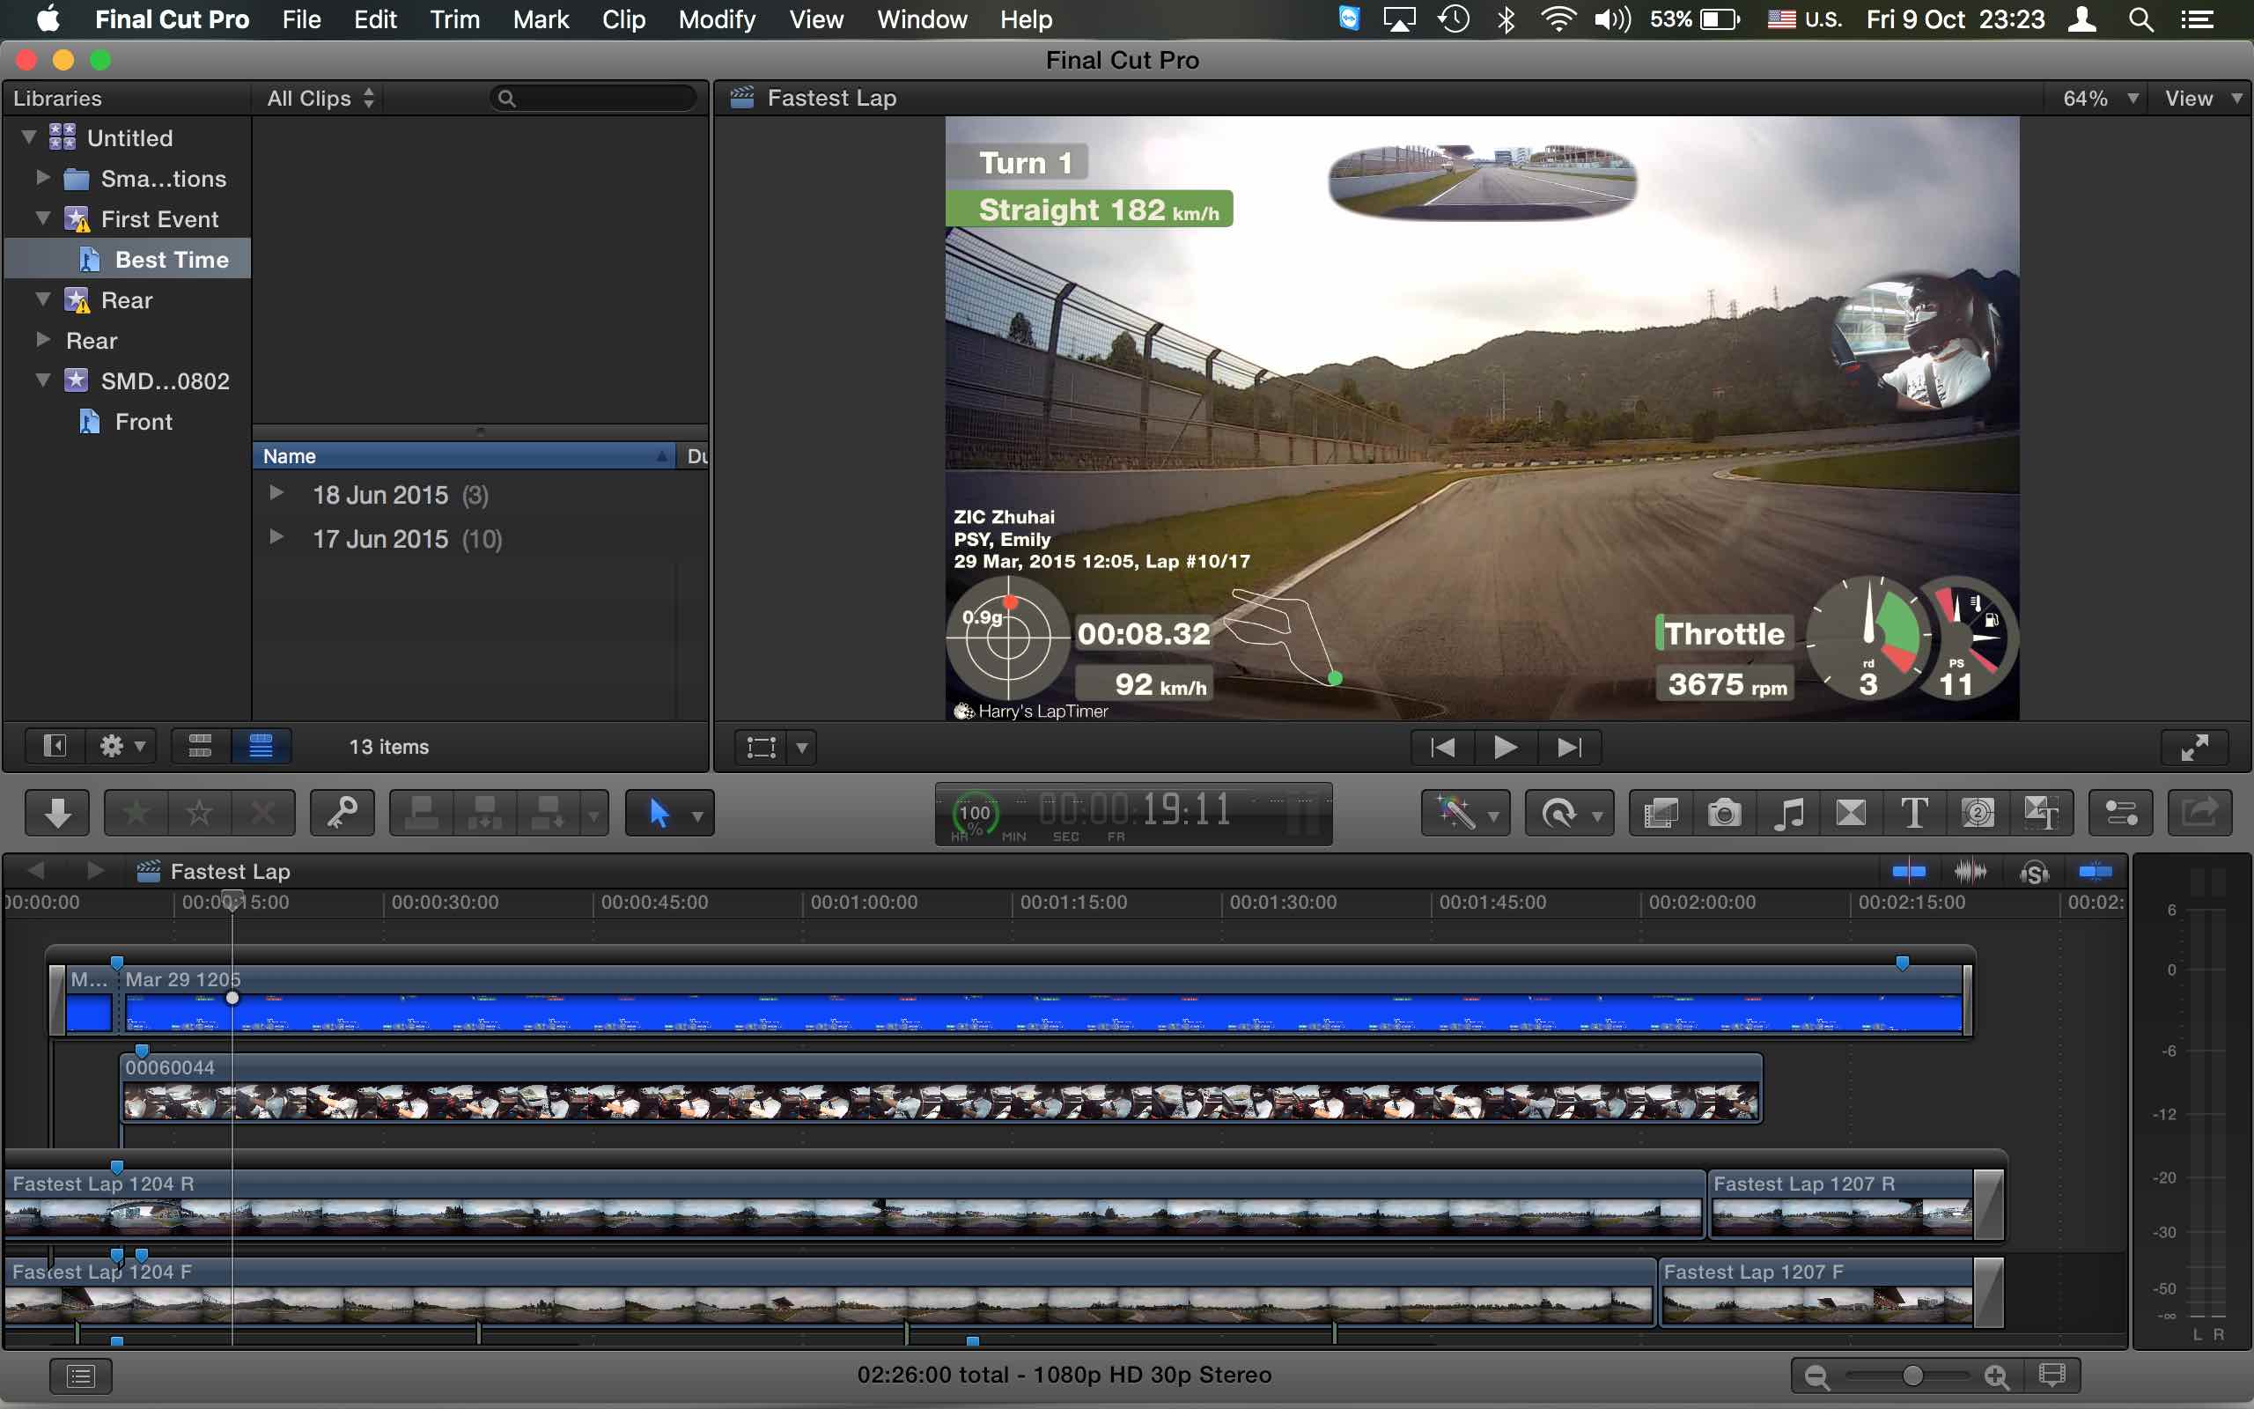Open the retime speed menu

coord(1568,813)
